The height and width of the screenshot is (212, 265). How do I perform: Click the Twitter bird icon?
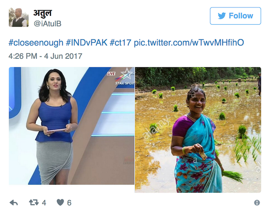tap(222, 16)
